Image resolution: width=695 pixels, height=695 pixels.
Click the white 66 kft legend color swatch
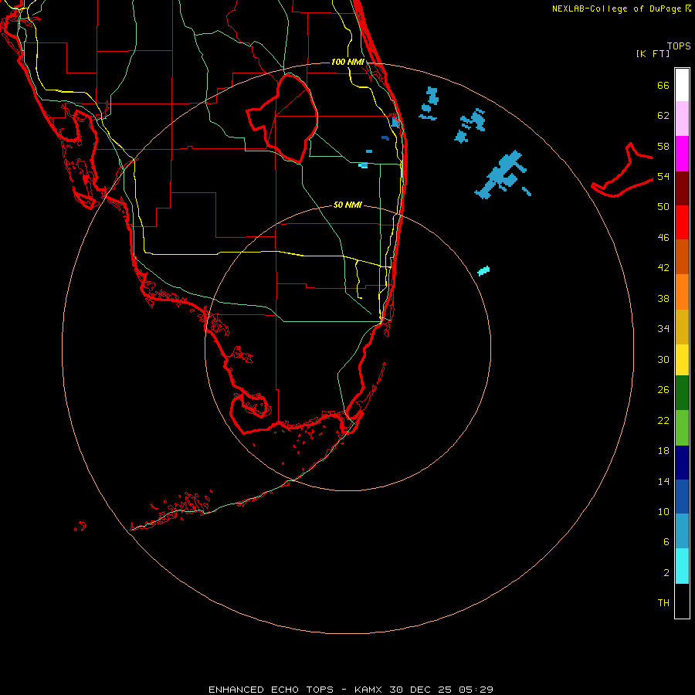point(682,85)
